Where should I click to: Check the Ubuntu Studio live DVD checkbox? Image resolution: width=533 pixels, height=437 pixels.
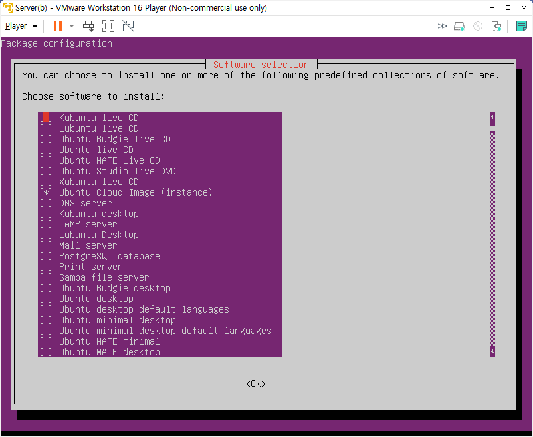tap(46, 171)
